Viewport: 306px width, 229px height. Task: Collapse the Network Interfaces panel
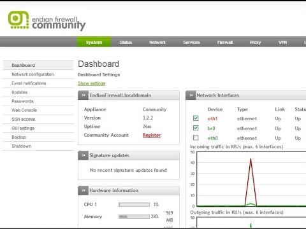pyautogui.click(x=191, y=95)
